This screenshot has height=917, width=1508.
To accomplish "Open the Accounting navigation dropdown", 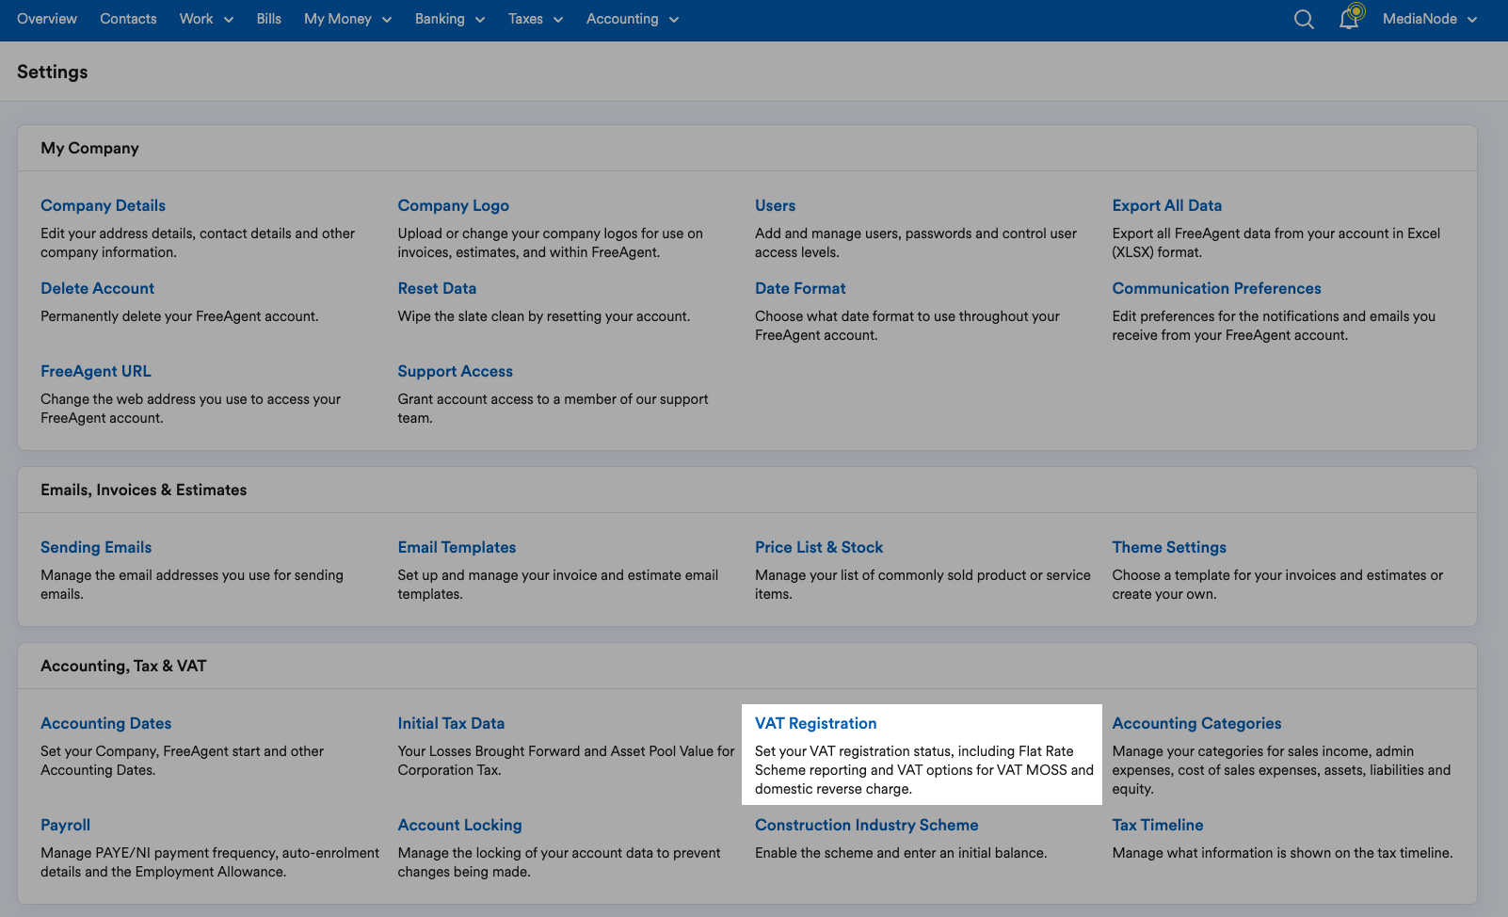I will click(x=632, y=19).
